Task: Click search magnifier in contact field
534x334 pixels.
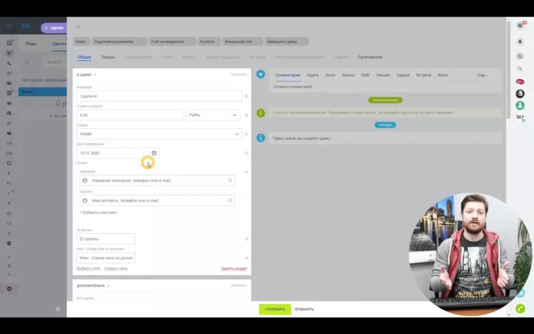Action: click(230, 200)
